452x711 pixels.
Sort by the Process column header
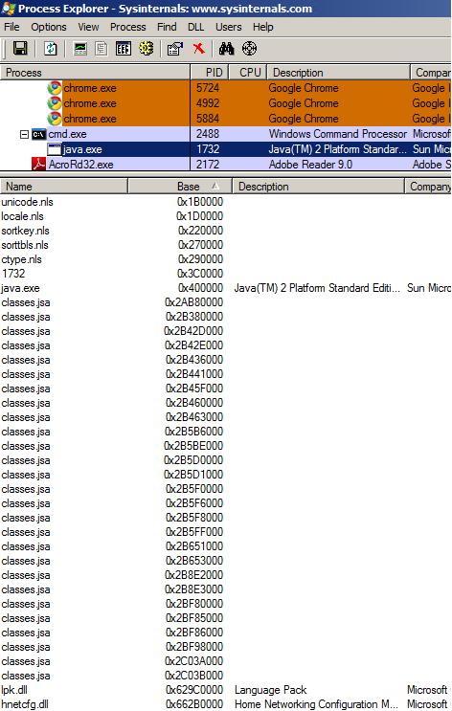(95, 73)
